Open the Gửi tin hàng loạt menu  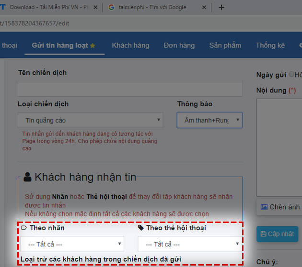tap(64, 45)
